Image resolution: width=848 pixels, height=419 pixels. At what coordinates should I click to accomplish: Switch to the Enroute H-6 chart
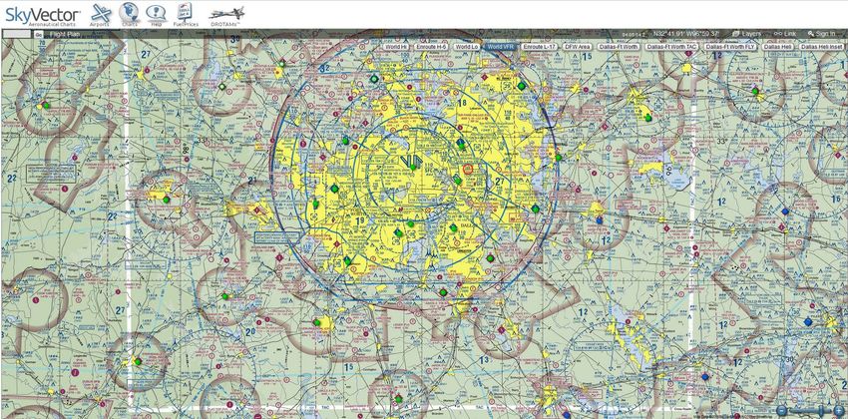(x=431, y=47)
